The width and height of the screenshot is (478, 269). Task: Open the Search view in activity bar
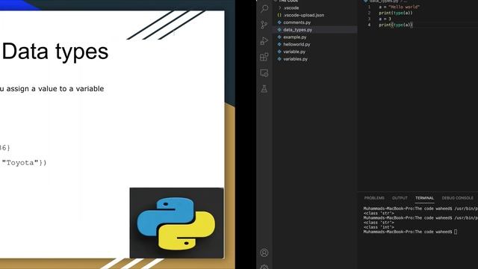(x=264, y=8)
